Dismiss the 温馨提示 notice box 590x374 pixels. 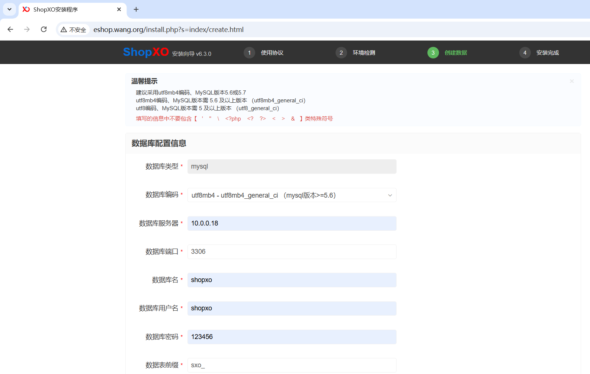(x=572, y=81)
